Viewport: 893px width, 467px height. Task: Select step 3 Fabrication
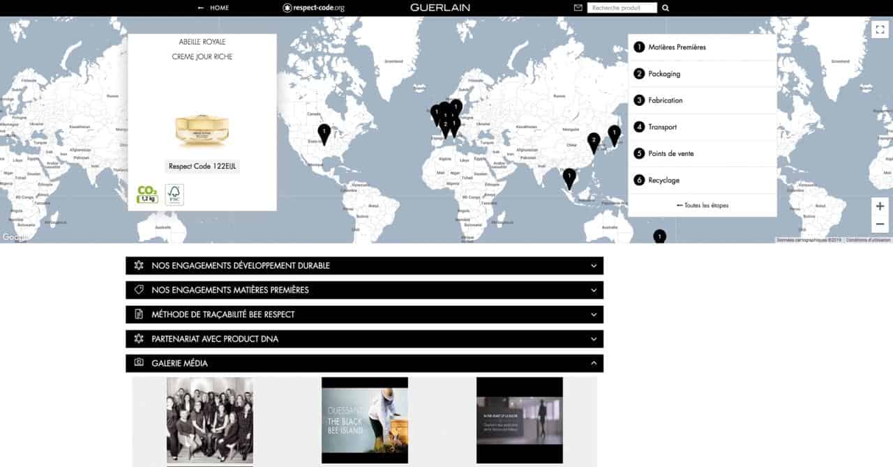click(x=703, y=100)
